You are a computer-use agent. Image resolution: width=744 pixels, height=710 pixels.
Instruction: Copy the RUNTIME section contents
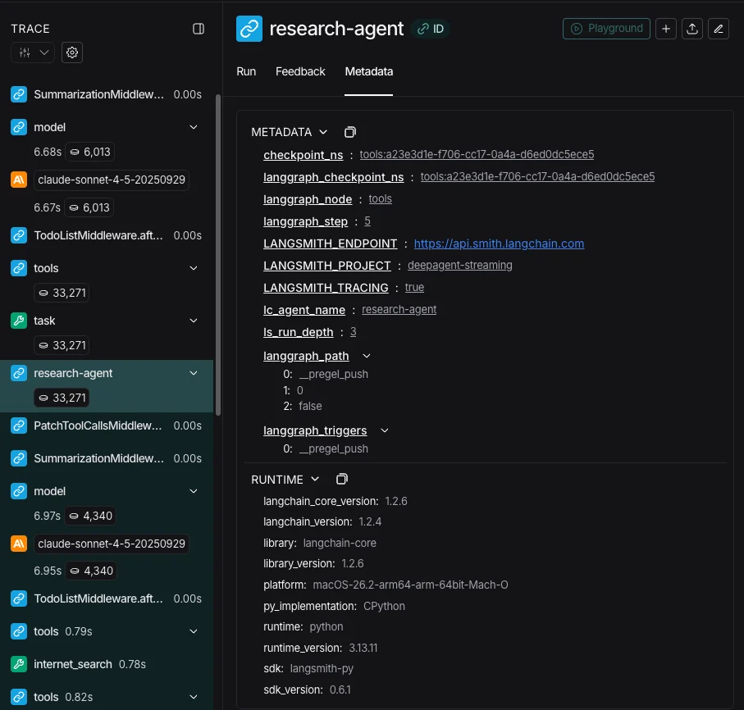point(341,479)
